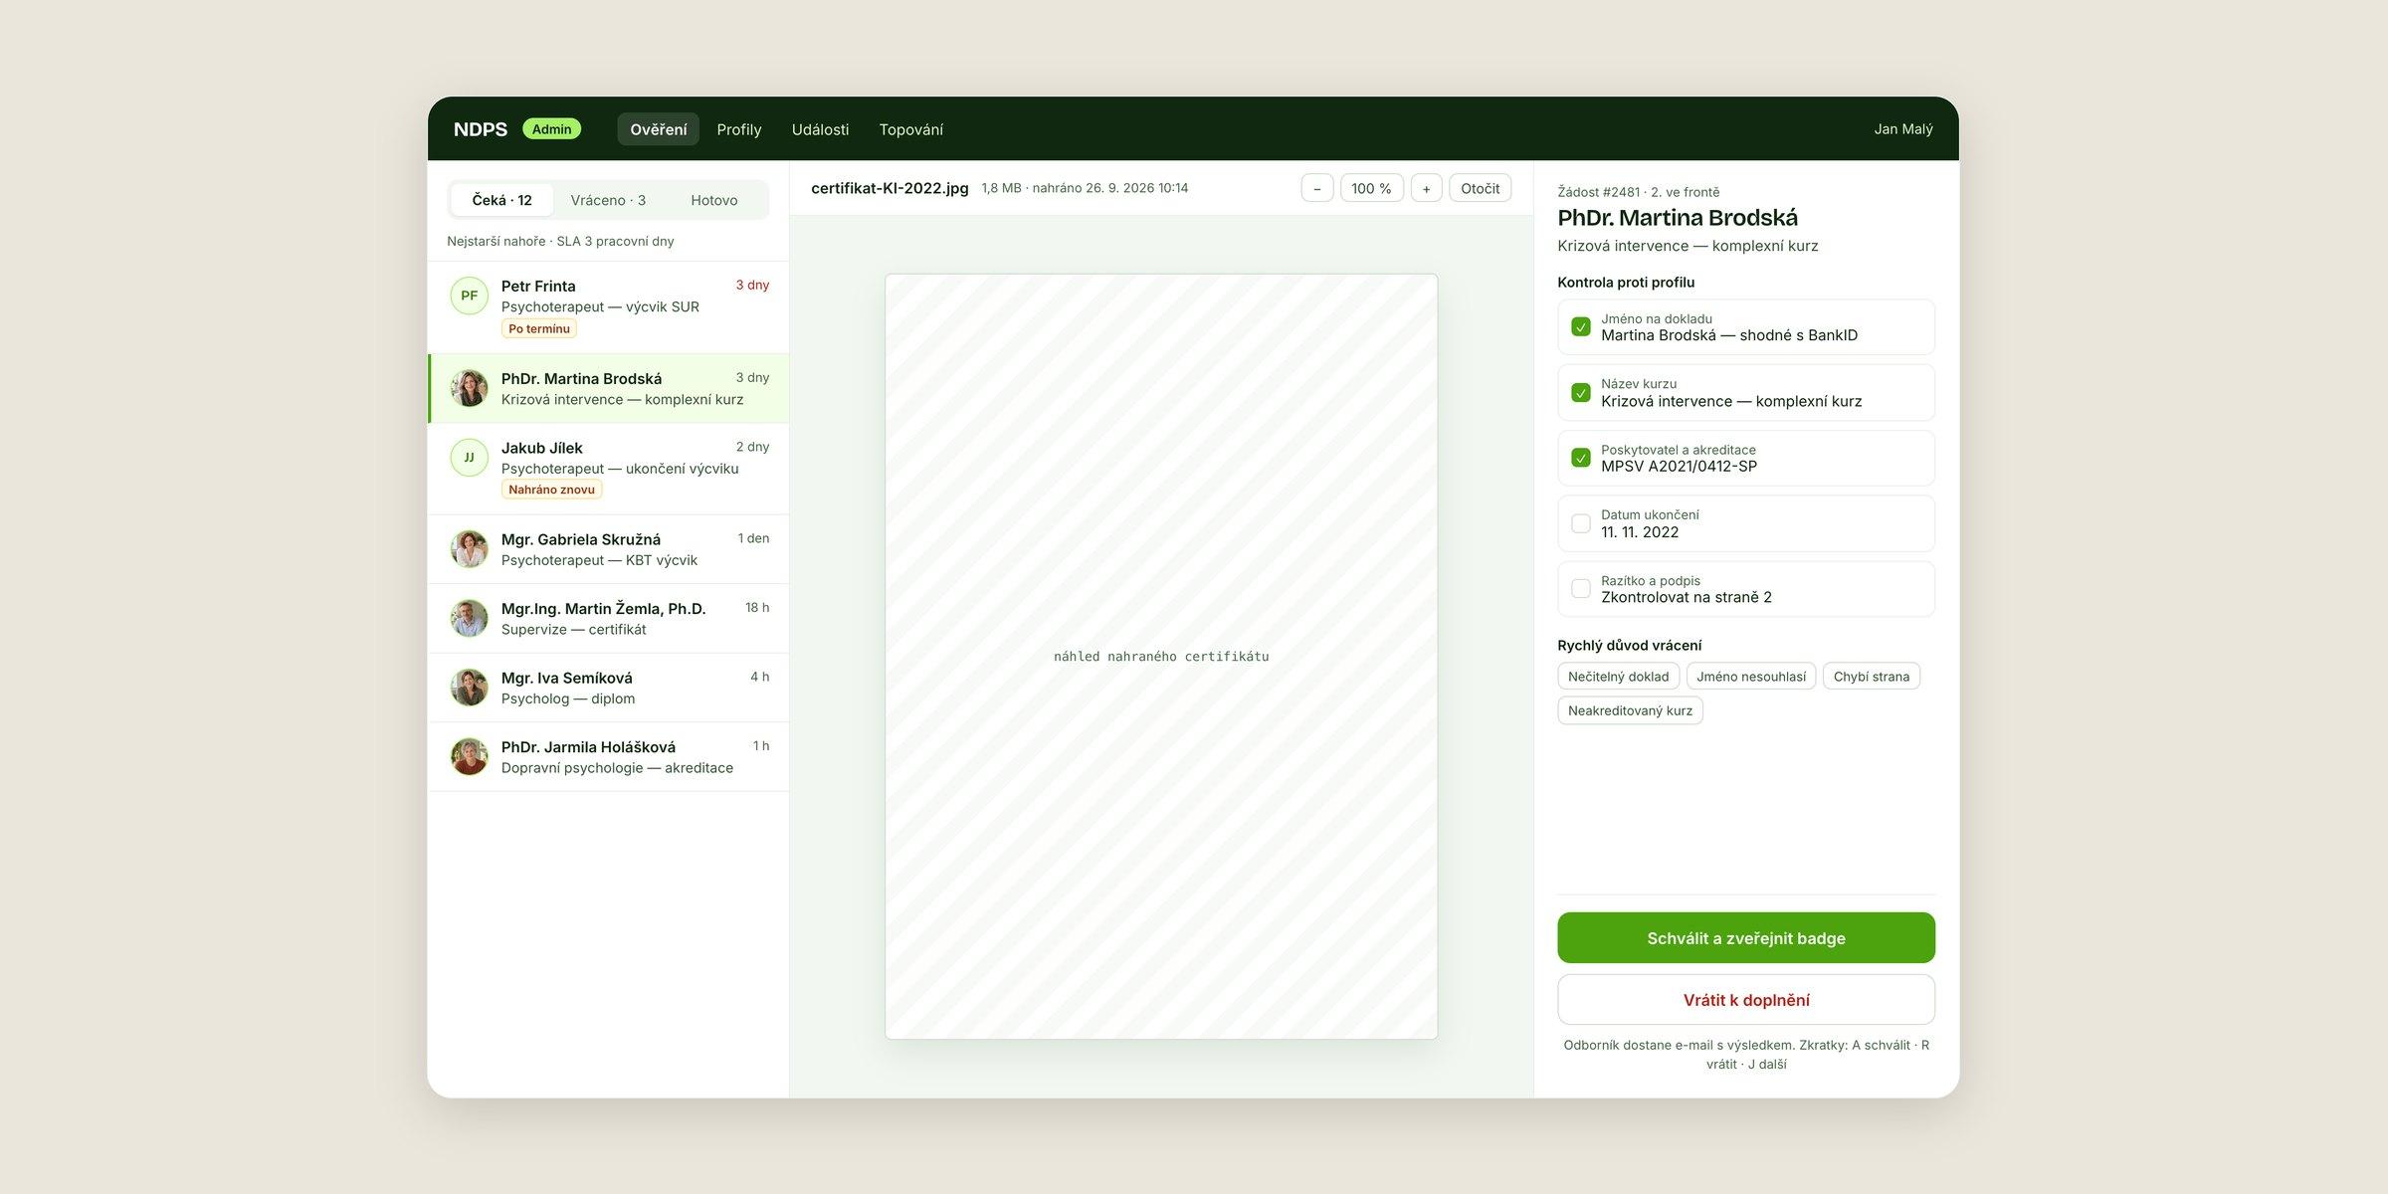Select Nečitelný doklad return reason

click(1618, 677)
